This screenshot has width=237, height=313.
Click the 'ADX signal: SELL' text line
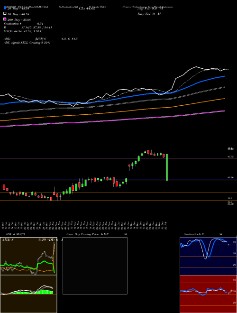[27, 43]
